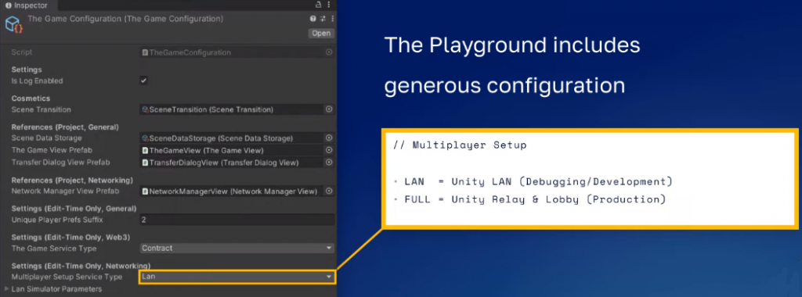Click the Scene Transition object field
Viewport: 802px width, 297px height.
232,109
